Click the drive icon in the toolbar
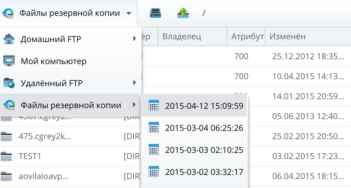This screenshot has height=188, width=351. click(155, 13)
